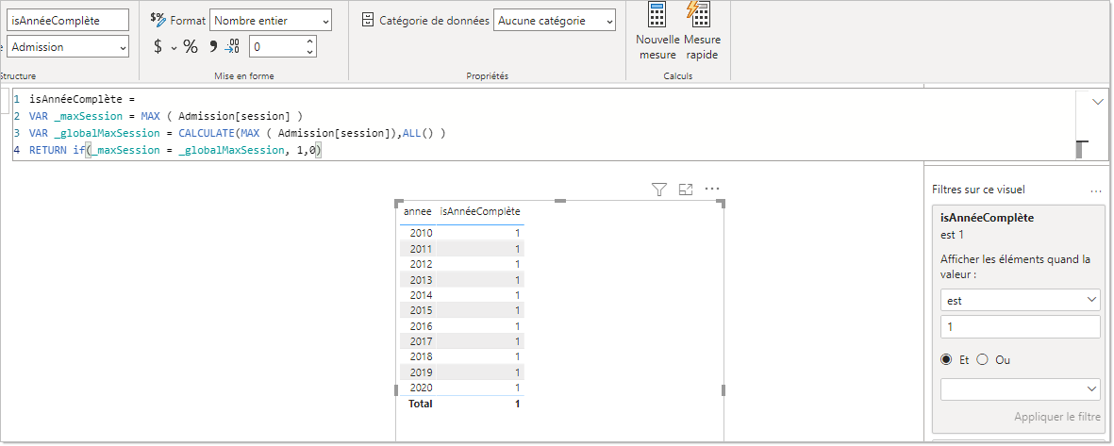The width and height of the screenshot is (1114, 446).
Task: Click the Catégorie de données icon
Action: click(367, 20)
